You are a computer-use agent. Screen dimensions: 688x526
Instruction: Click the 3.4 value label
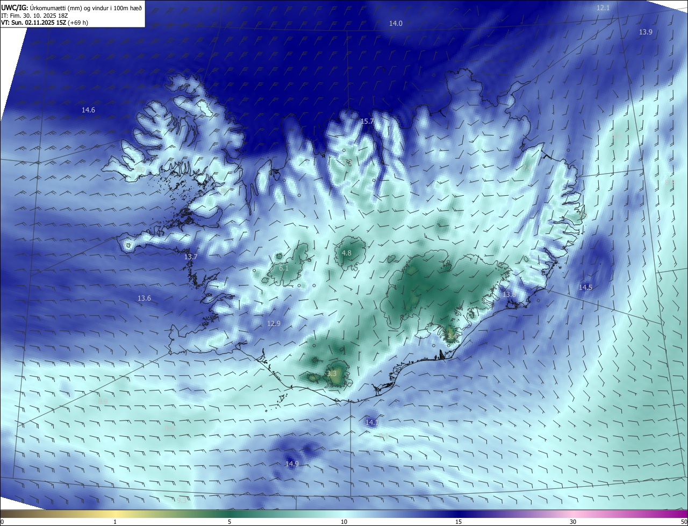tap(451, 337)
